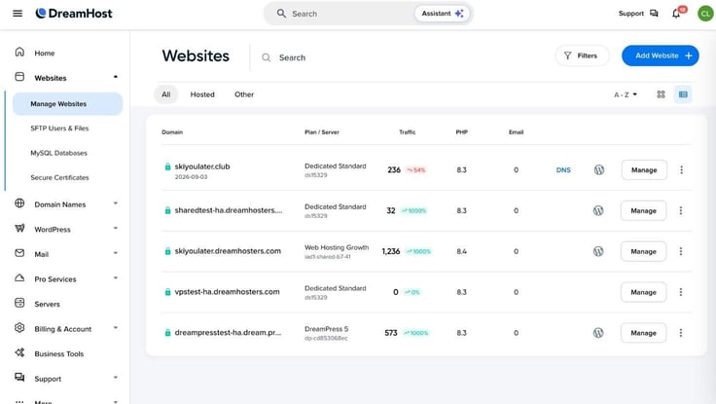
Task: Click the vpstest-ha.dreamhosters.com domain name
Action: tap(227, 292)
